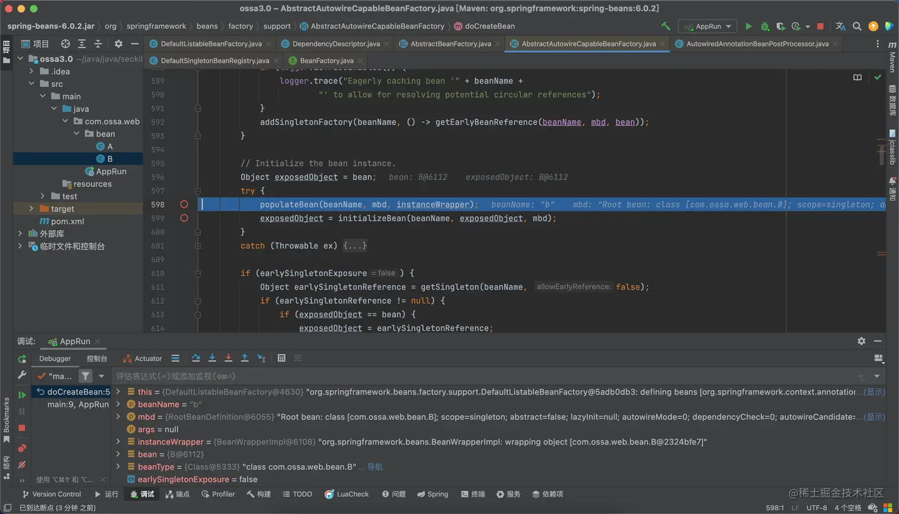Image resolution: width=899 pixels, height=514 pixels.
Task: Open Search Everywhere magnifier icon
Action: [x=857, y=26]
